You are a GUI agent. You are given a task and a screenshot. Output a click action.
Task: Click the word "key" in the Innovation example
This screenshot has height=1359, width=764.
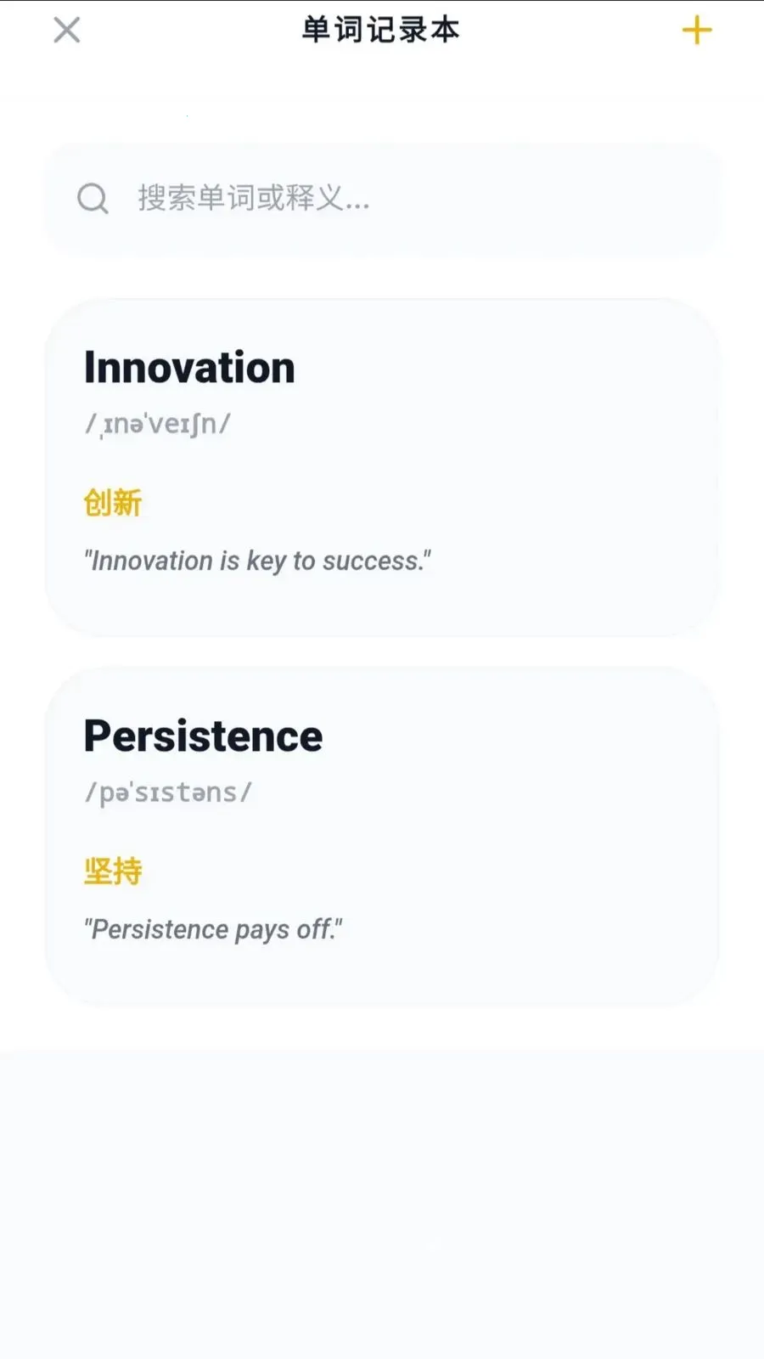266,561
